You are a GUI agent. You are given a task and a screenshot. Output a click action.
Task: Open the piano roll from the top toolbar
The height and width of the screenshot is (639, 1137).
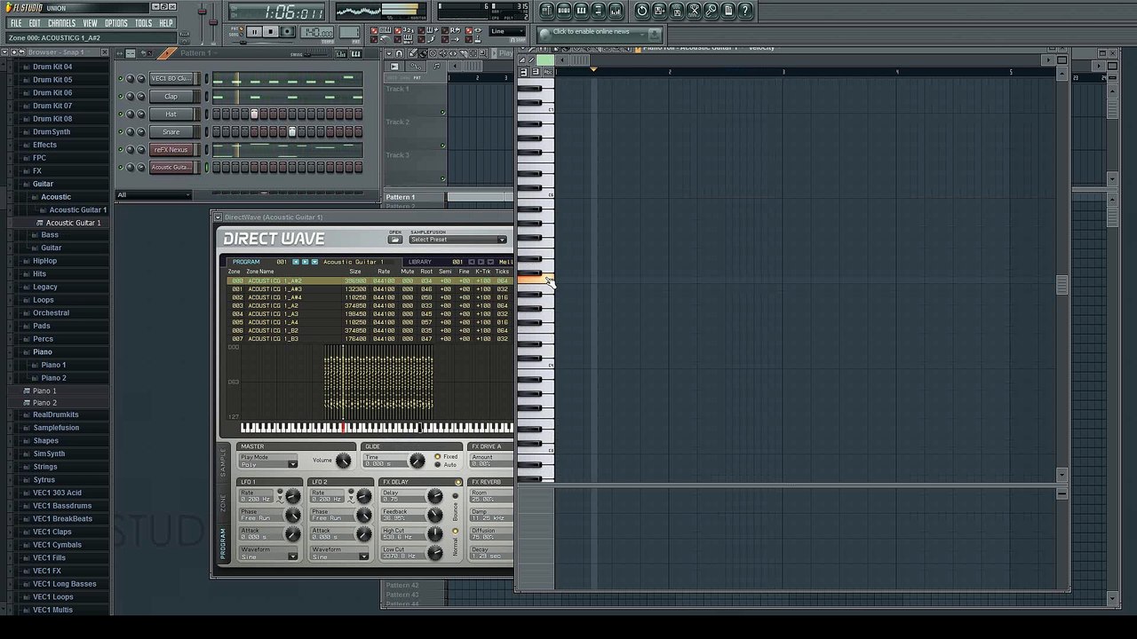coord(581,11)
